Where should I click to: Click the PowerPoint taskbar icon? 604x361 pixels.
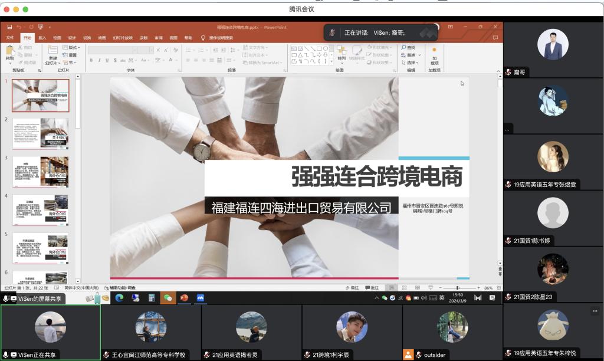pyautogui.click(x=184, y=298)
